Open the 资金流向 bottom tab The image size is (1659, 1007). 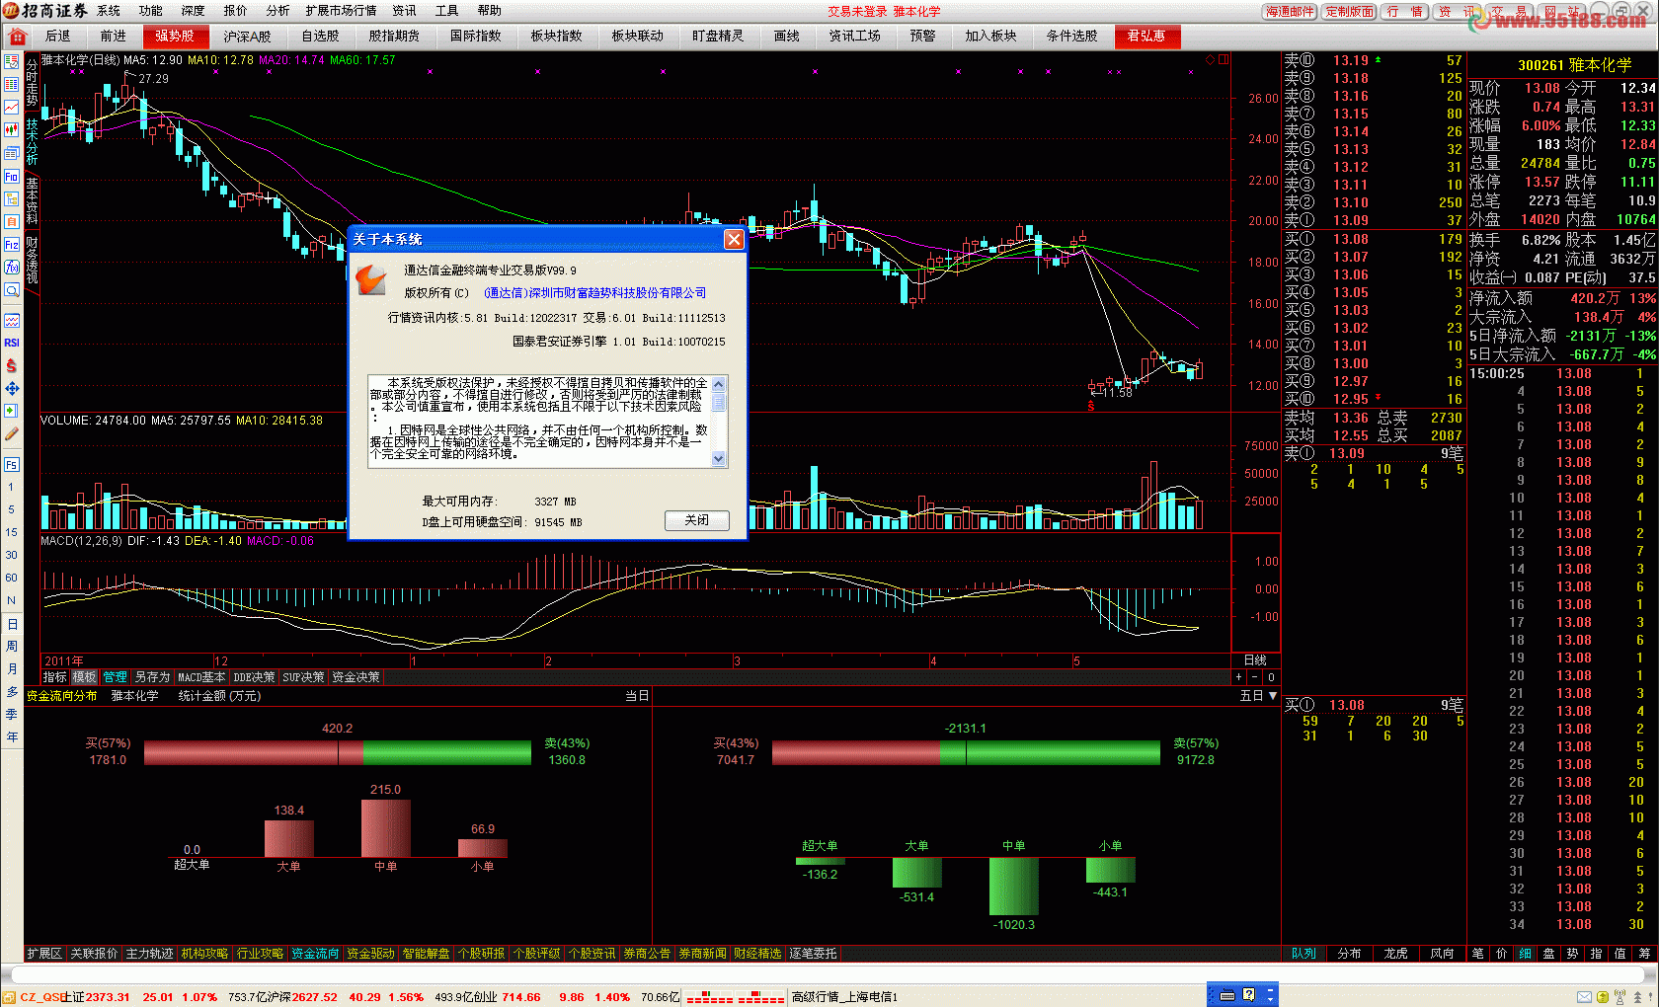click(315, 954)
